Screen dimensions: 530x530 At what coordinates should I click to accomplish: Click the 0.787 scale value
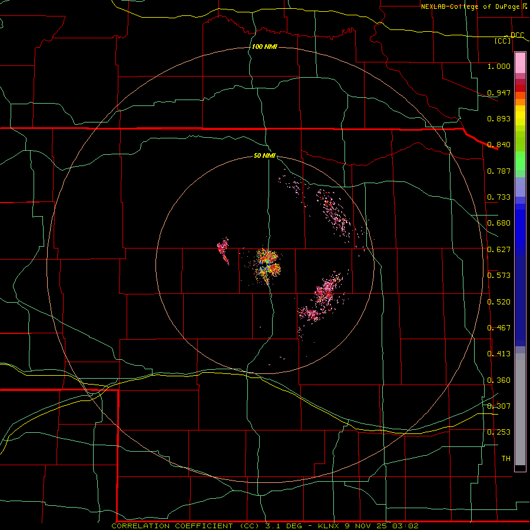(x=499, y=171)
